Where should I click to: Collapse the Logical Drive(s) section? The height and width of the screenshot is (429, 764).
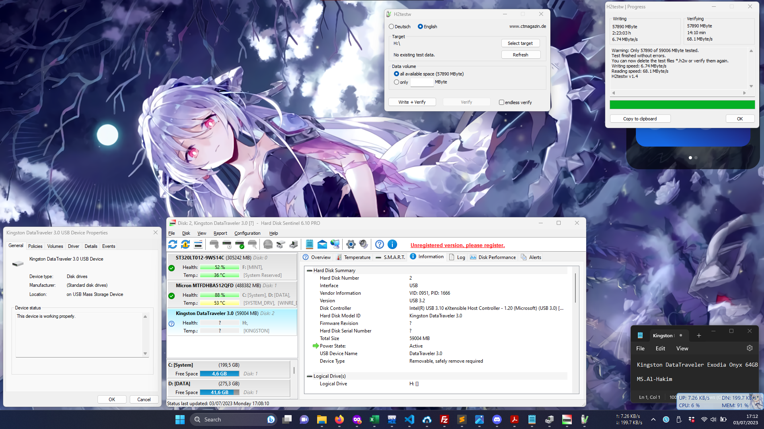309,376
